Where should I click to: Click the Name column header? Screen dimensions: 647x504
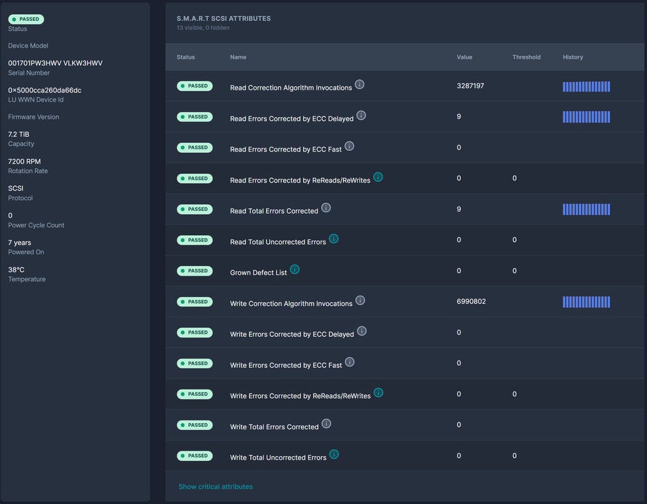click(x=238, y=57)
